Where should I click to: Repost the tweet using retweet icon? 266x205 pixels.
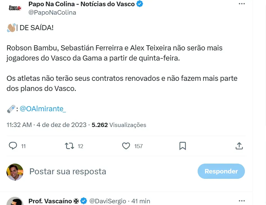click(69, 146)
